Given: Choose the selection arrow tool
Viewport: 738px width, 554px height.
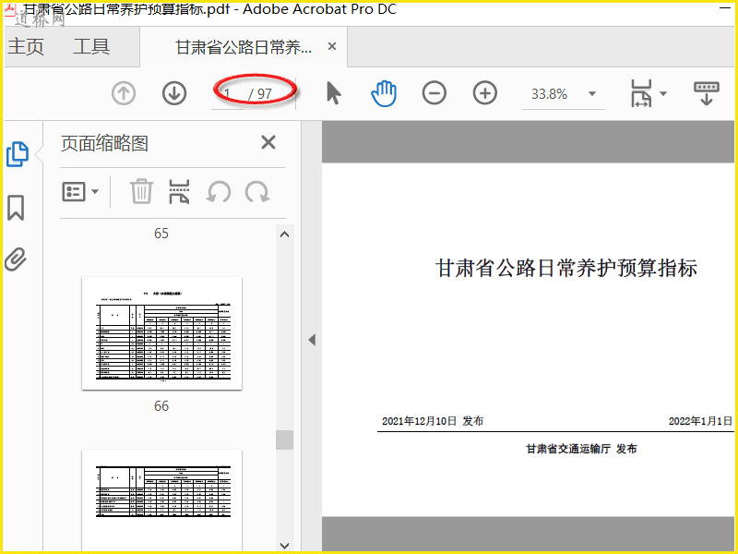Looking at the screenshot, I should [x=333, y=93].
